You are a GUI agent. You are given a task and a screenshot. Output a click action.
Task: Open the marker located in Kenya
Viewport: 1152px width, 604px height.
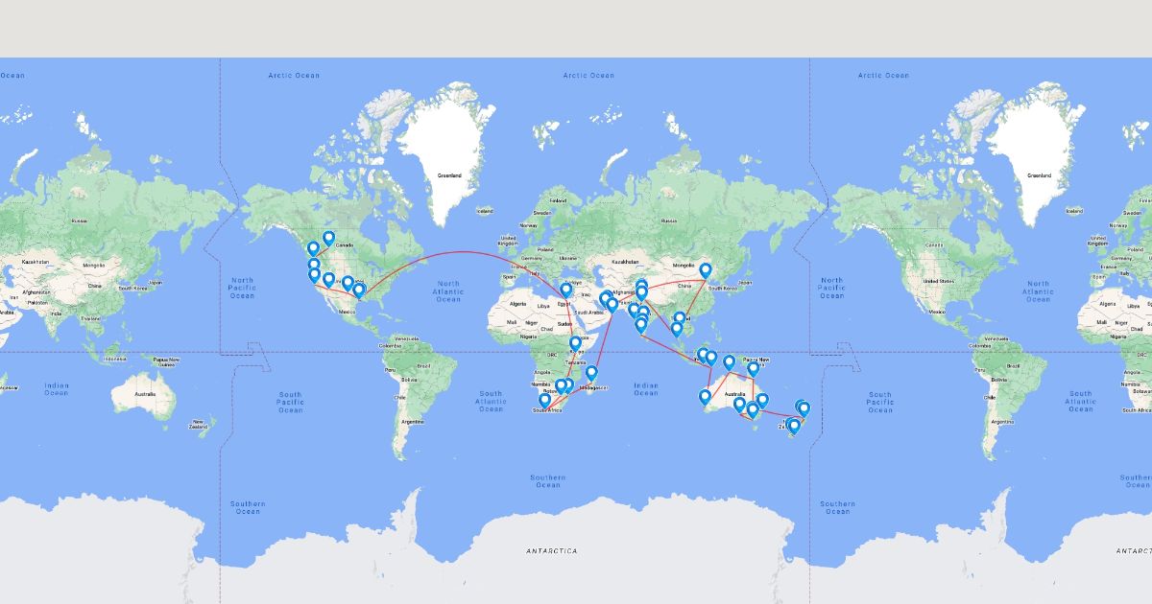point(575,342)
